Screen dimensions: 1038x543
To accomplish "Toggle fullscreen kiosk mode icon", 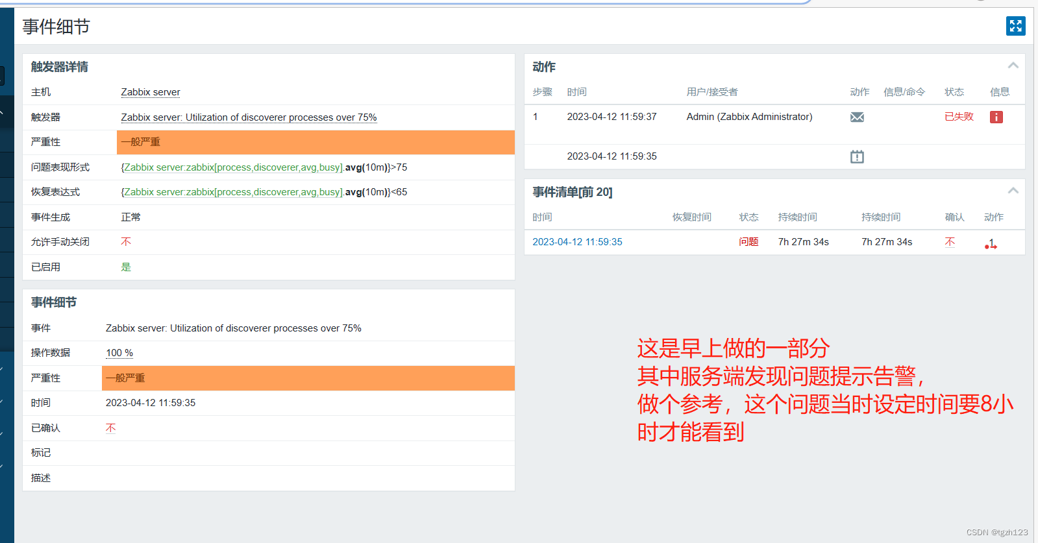I will click(1015, 26).
